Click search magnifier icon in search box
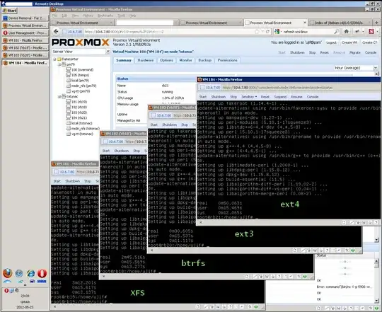Screen dimensions: 382x312 pos(336,31)
